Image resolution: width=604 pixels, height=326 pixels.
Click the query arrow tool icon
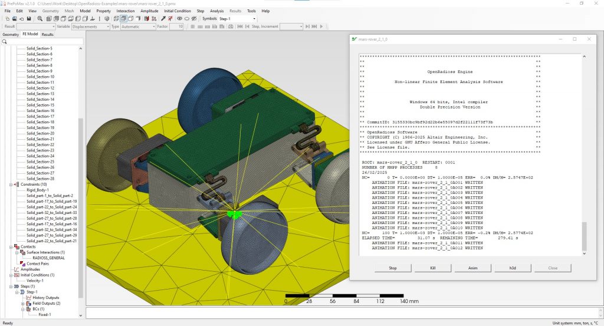(x=163, y=18)
